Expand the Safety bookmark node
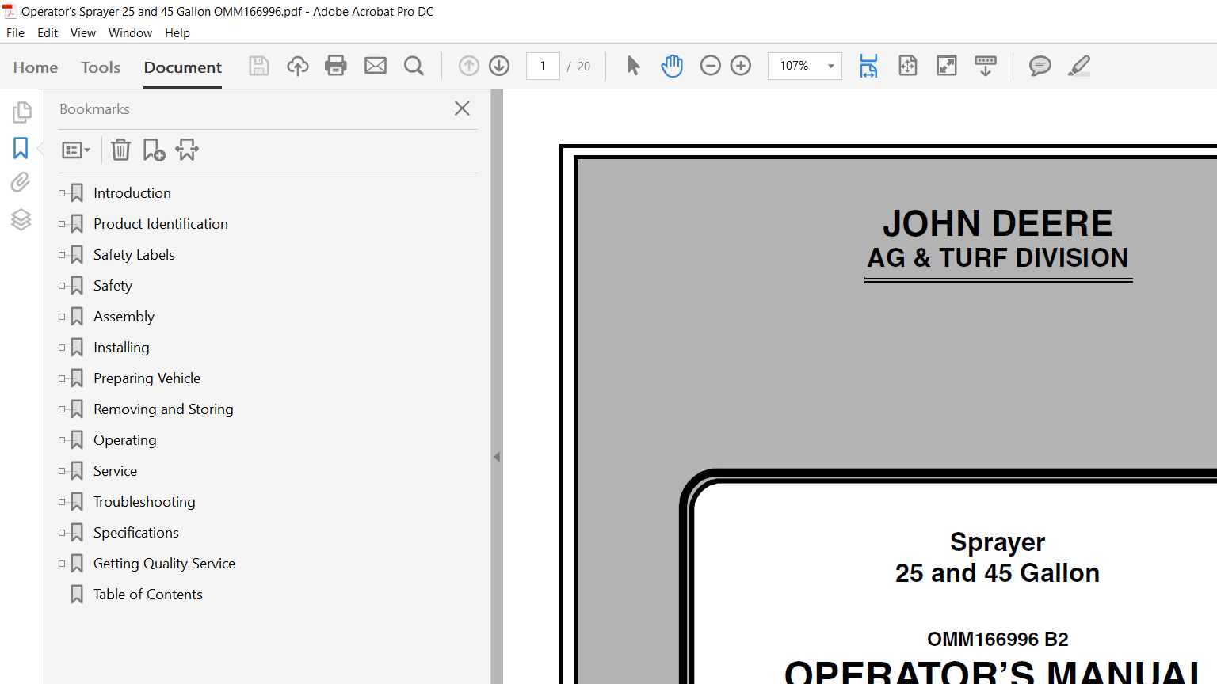Screen dimensions: 1217x684 click(x=62, y=286)
